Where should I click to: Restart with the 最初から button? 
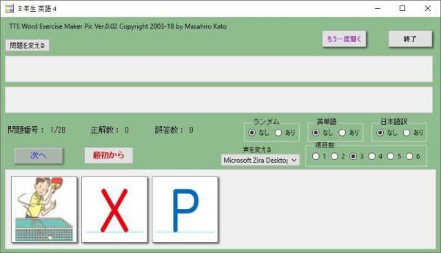(x=109, y=155)
